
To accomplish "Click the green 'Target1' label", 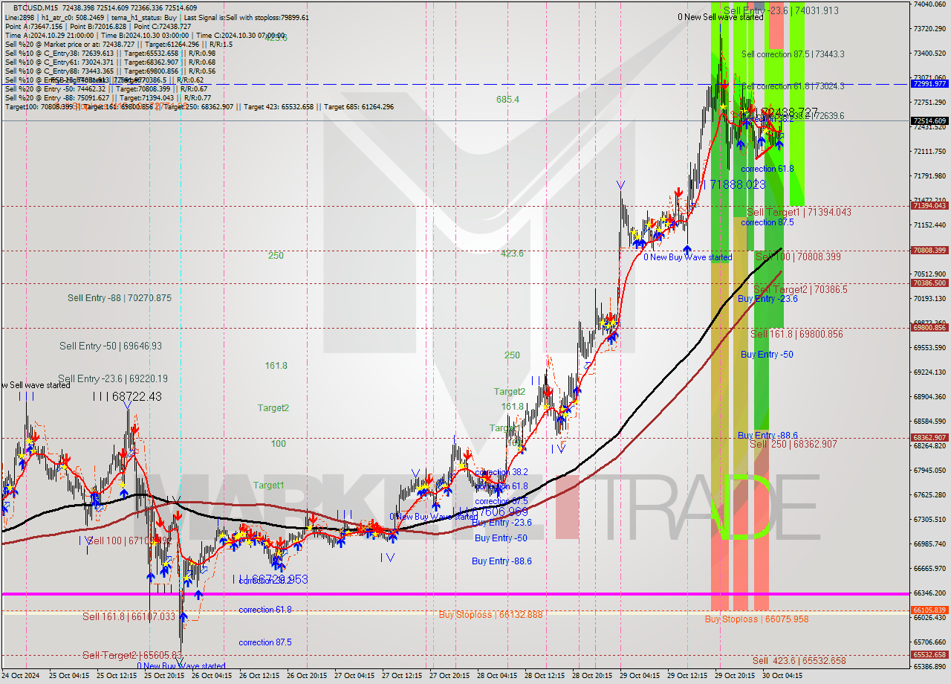I will pyautogui.click(x=268, y=485).
